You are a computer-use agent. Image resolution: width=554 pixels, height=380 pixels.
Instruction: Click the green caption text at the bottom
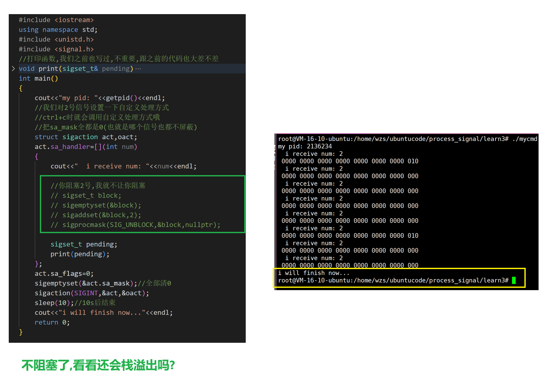[x=98, y=365]
